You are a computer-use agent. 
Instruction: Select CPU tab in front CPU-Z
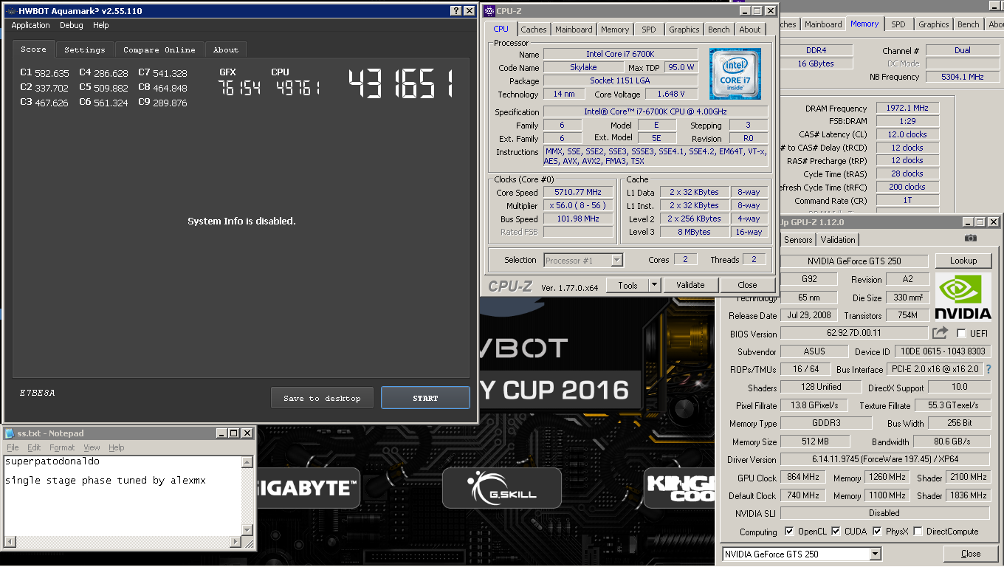click(501, 29)
